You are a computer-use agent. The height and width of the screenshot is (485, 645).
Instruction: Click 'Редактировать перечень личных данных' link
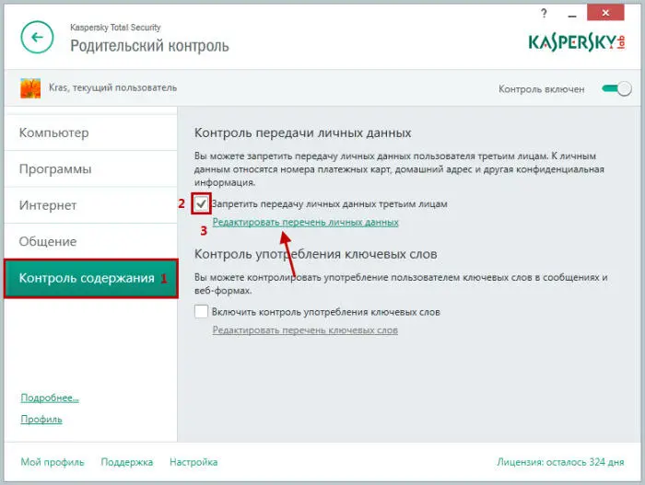point(305,222)
